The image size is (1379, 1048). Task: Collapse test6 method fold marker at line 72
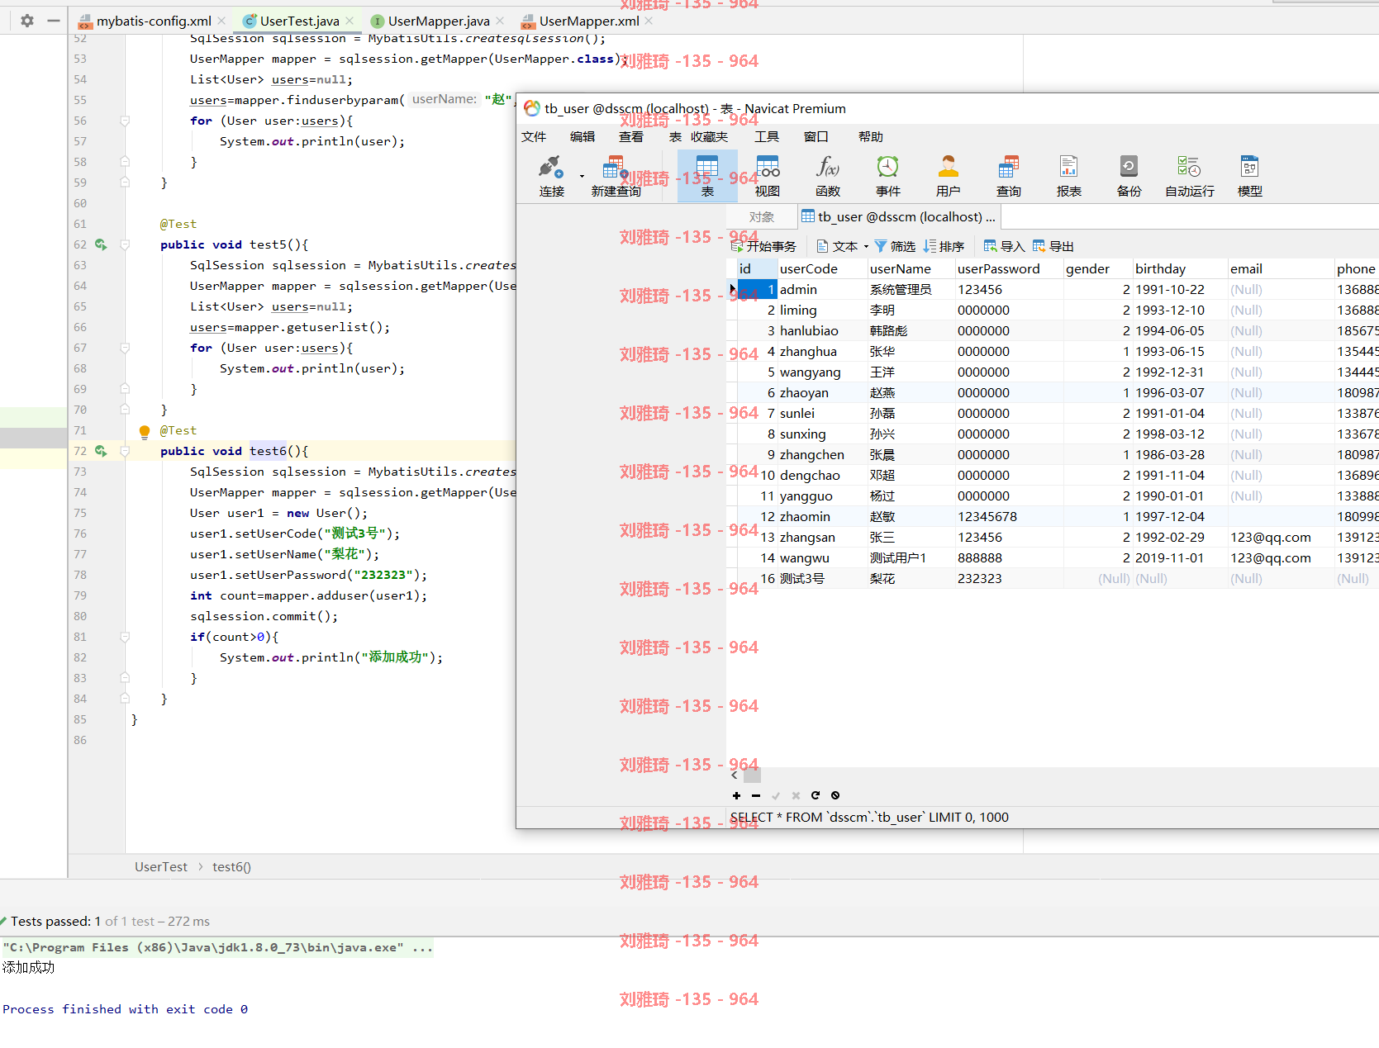(125, 451)
